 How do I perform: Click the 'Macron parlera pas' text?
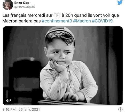21,21
